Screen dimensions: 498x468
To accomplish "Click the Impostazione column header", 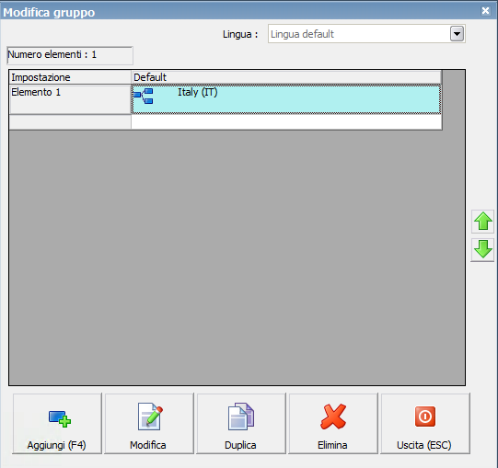I will coord(70,77).
